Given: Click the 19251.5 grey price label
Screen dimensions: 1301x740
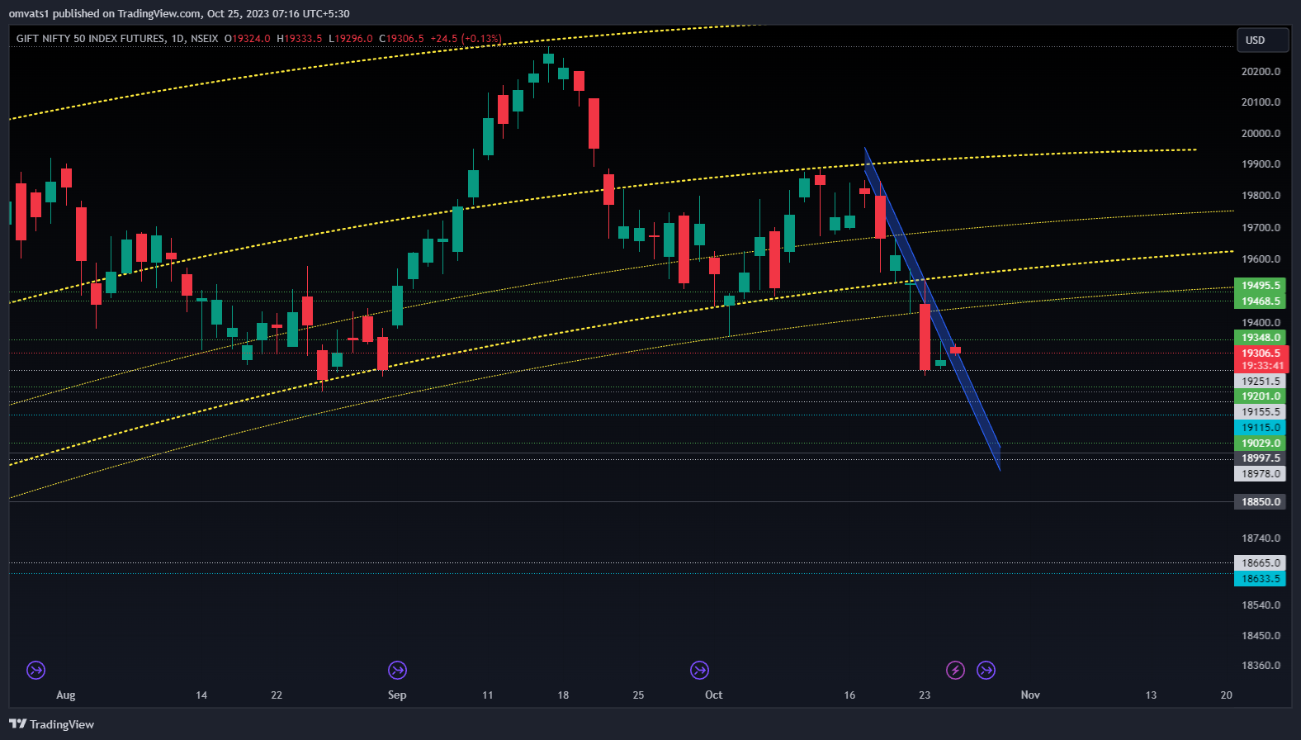Looking at the screenshot, I should pos(1260,382).
